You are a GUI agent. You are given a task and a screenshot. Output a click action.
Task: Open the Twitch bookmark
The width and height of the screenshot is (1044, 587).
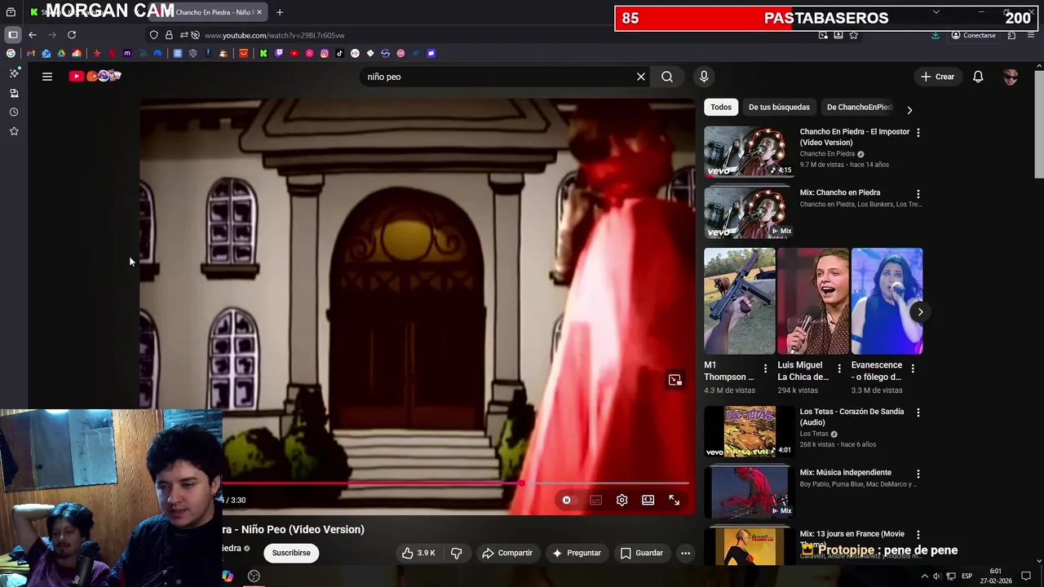click(279, 53)
